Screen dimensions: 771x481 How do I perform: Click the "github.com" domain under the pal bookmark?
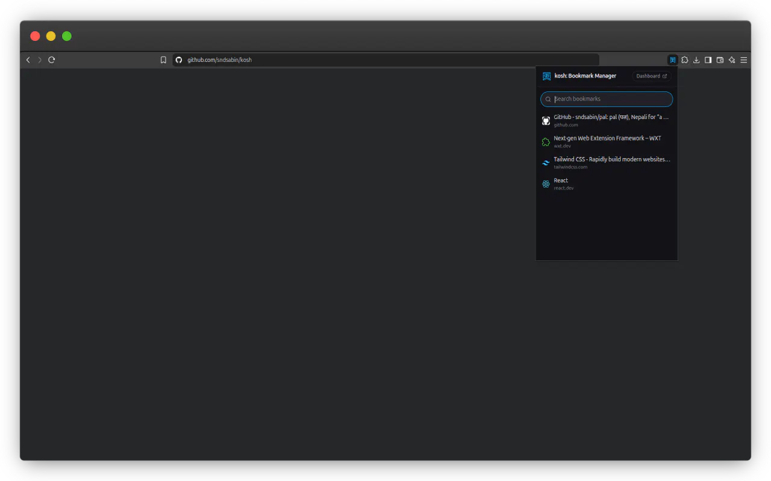566,125
